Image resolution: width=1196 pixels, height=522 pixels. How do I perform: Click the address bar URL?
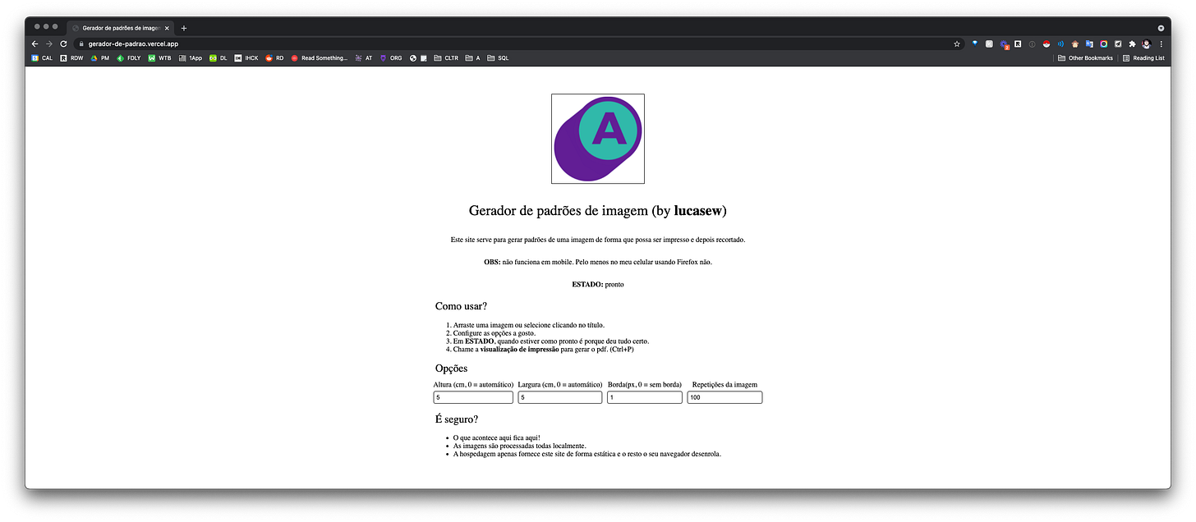[x=133, y=43]
